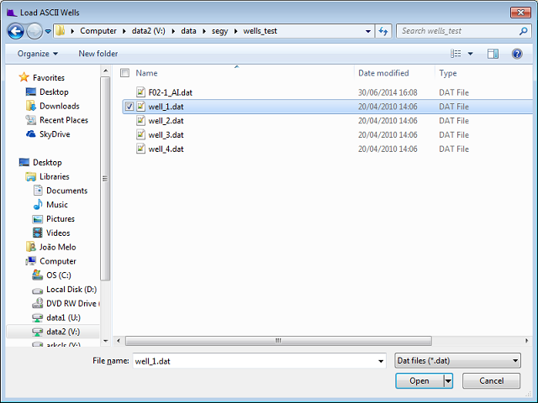Open Local Disk (D:)
The height and width of the screenshot is (403, 538).
[x=71, y=290]
